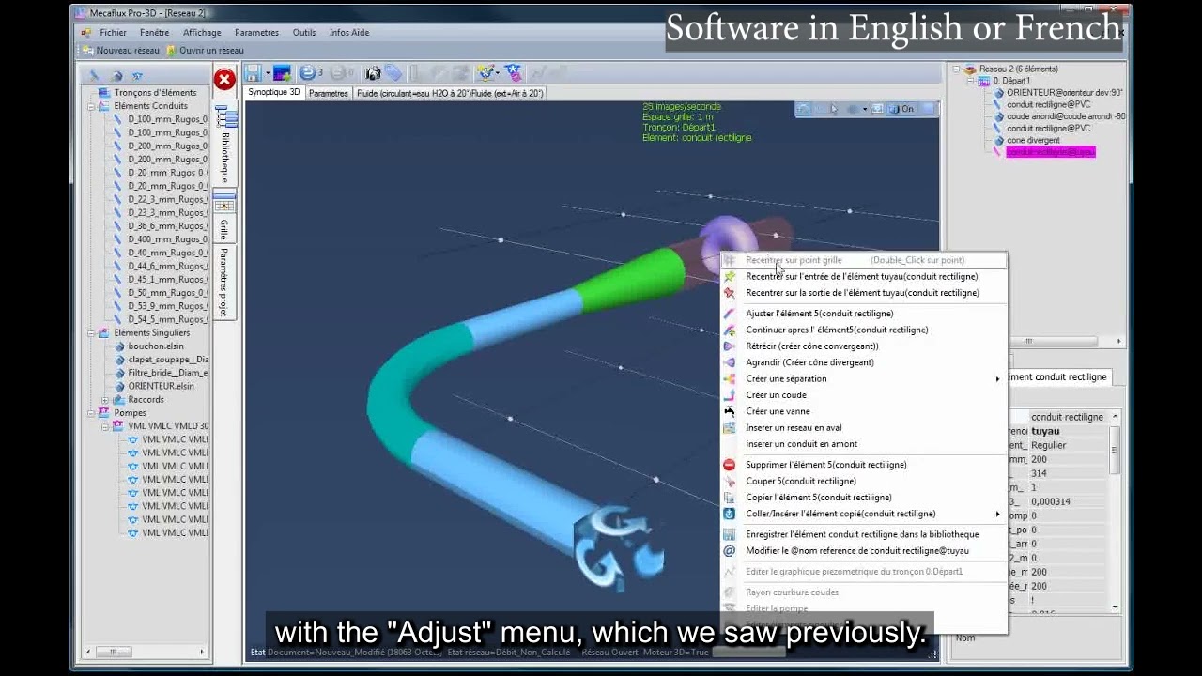Image resolution: width=1202 pixels, height=676 pixels.
Task: Click the elbow icon at library panel top
Action: 116,76
